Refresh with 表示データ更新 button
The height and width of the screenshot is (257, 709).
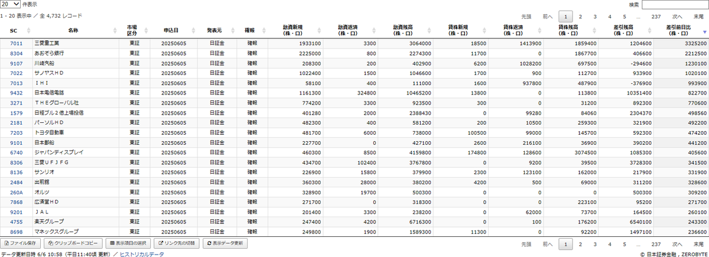(225, 243)
